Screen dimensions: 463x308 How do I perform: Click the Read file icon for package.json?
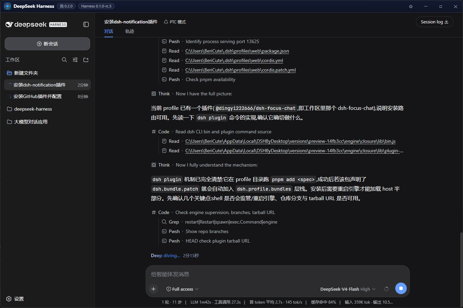tap(164, 51)
